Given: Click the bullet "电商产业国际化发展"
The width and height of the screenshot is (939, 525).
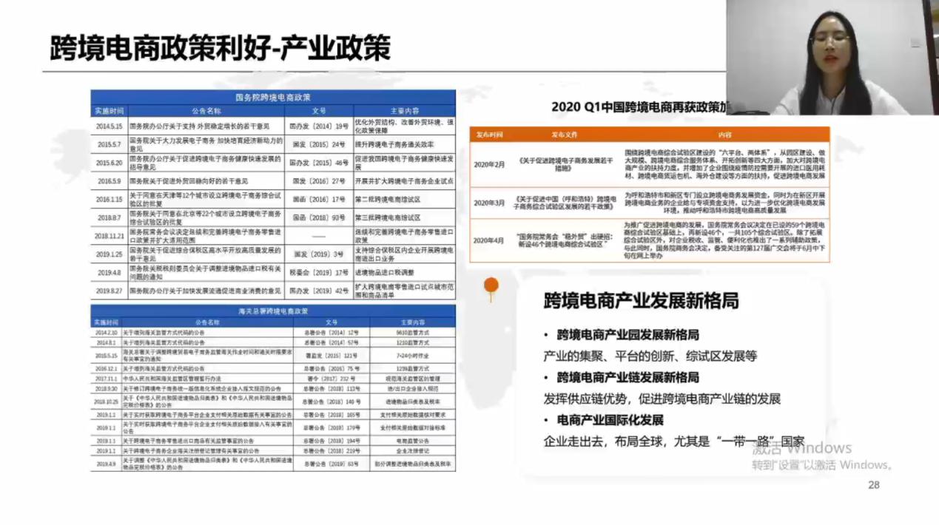Looking at the screenshot, I should 610,420.
